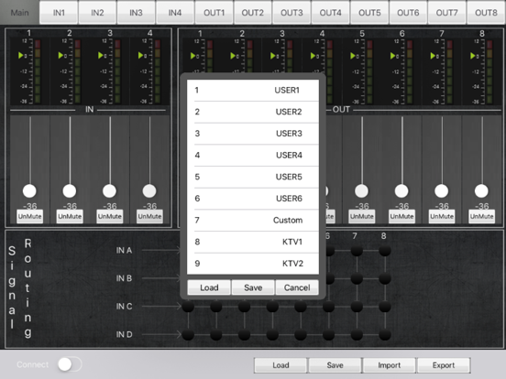
Task: Open the IN3 tab
Action: tap(137, 13)
